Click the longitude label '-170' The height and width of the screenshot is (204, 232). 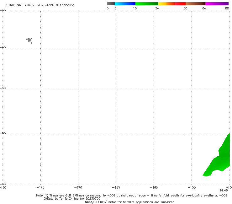[78, 188]
